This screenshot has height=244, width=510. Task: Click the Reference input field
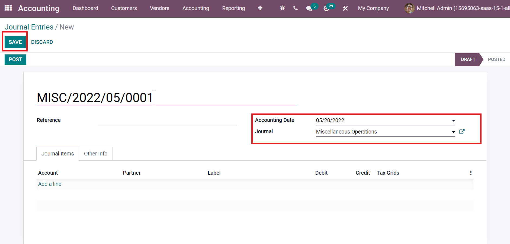[x=167, y=121]
